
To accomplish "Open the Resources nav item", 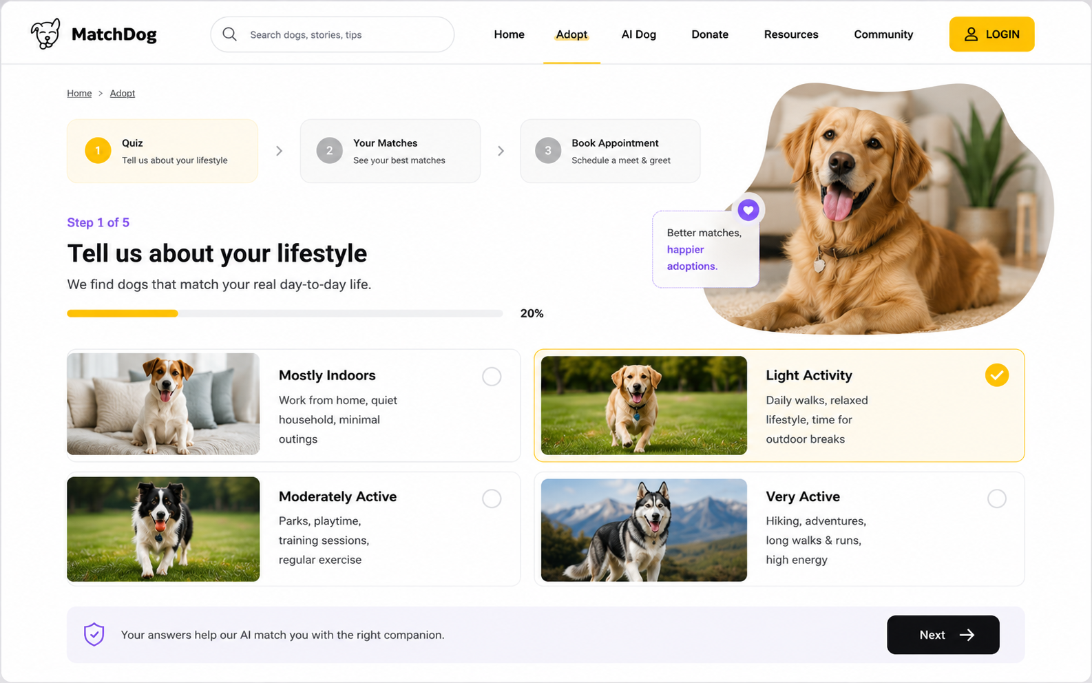I will [791, 34].
